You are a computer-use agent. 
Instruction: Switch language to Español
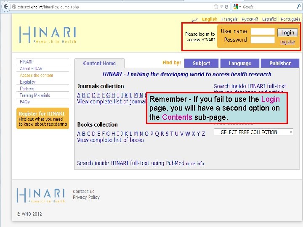(269, 19)
